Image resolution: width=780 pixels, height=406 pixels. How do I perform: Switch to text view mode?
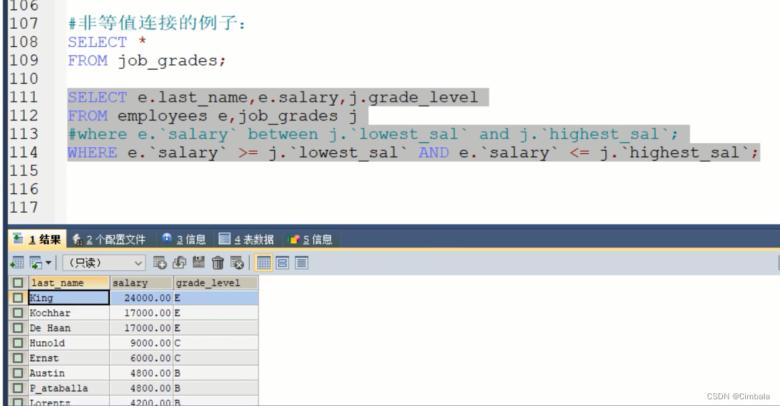click(301, 262)
